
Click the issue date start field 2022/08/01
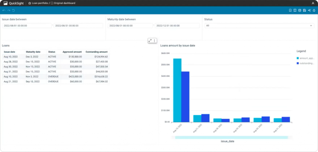tap(27, 26)
